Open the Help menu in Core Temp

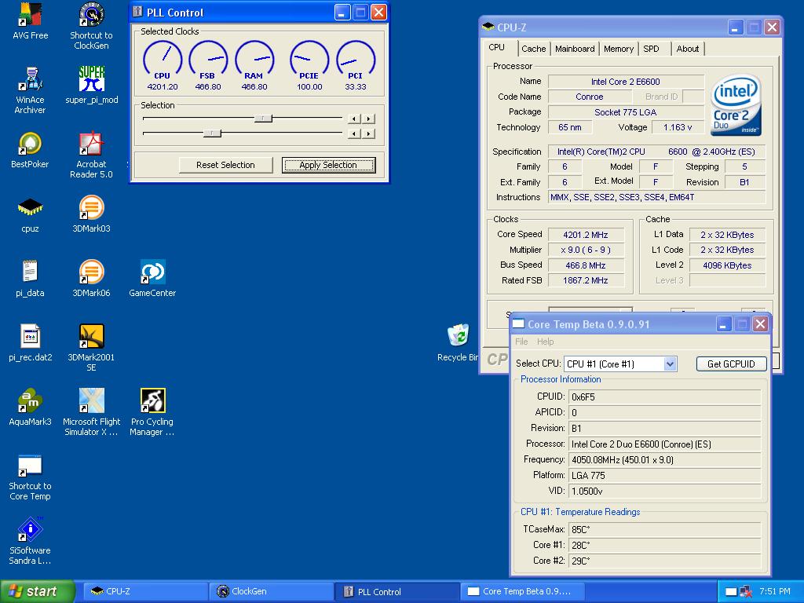pyautogui.click(x=545, y=342)
